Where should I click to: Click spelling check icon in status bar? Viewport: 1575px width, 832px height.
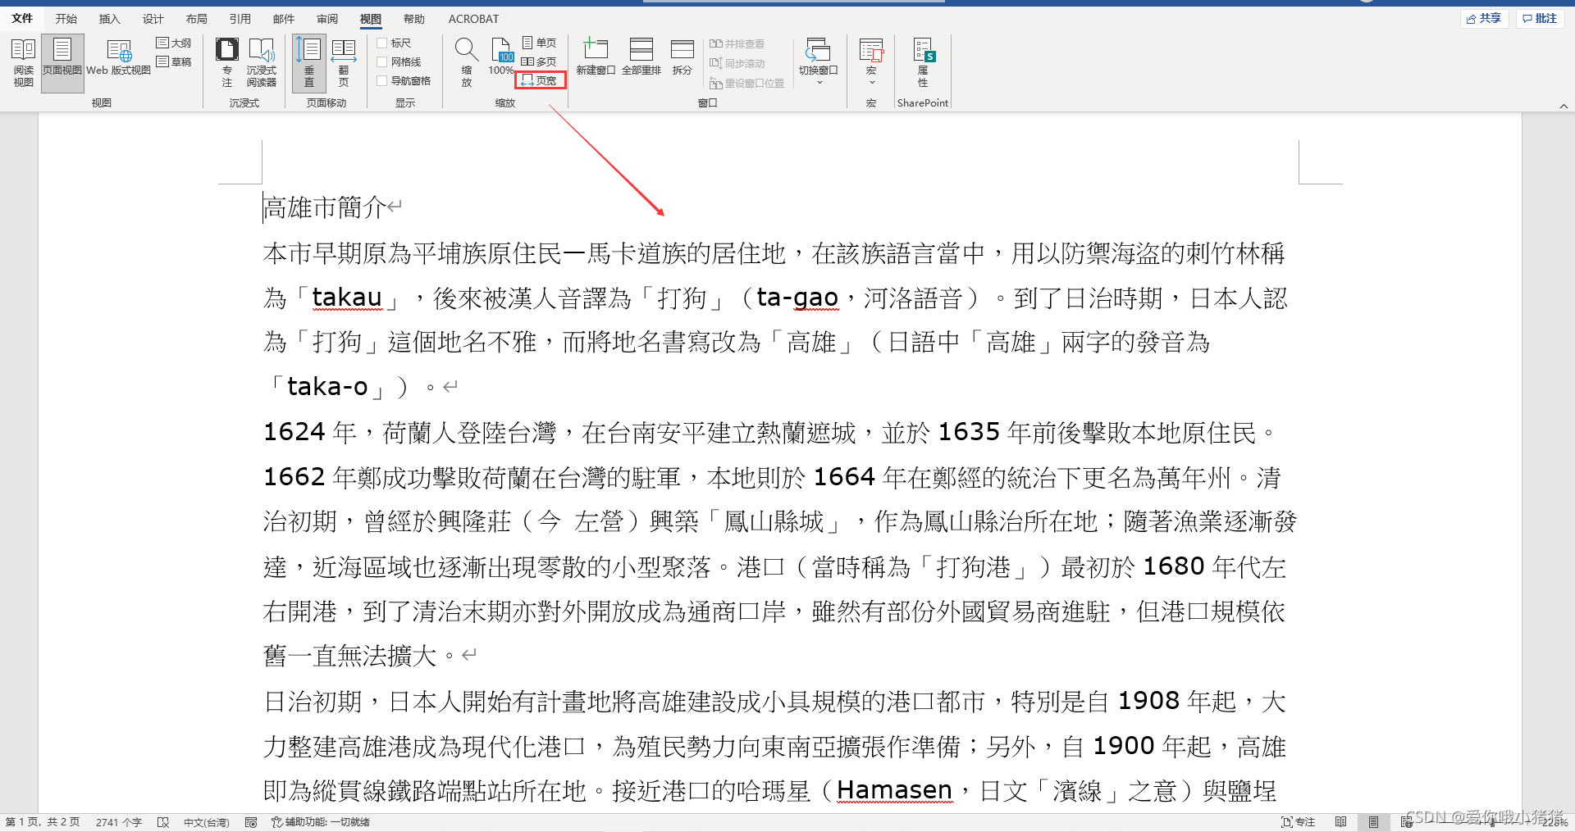163,822
